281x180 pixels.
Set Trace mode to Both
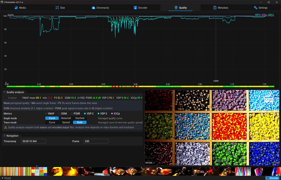pos(80,122)
